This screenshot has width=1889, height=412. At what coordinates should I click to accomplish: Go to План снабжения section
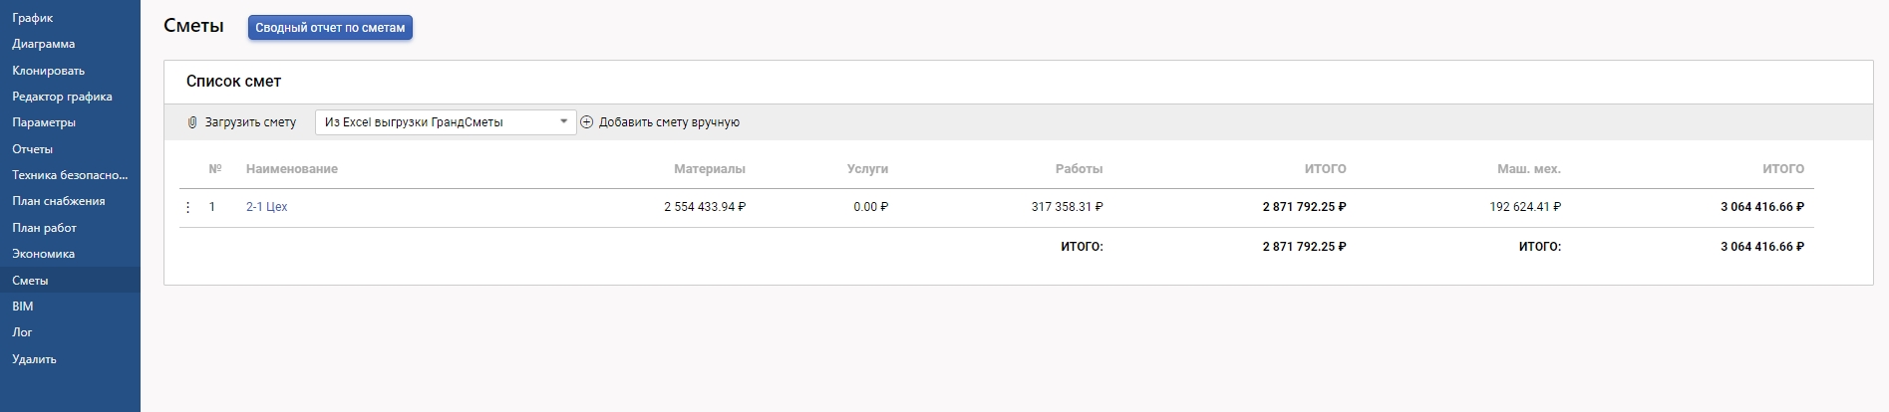(x=58, y=201)
